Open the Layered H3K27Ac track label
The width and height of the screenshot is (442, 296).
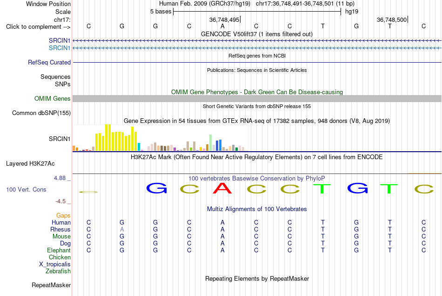point(30,164)
